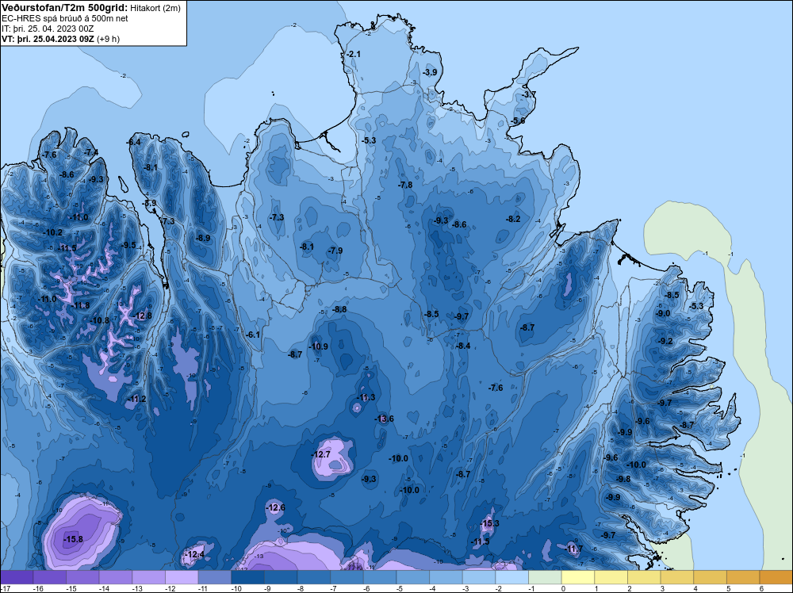Click the -6.4 temperature value
The width and height of the screenshot is (793, 593).
pos(133,142)
